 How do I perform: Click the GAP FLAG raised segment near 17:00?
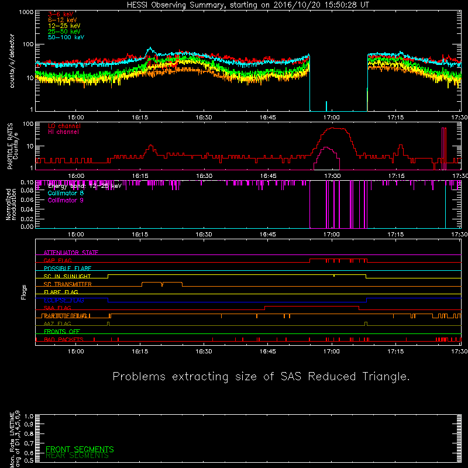click(339, 259)
